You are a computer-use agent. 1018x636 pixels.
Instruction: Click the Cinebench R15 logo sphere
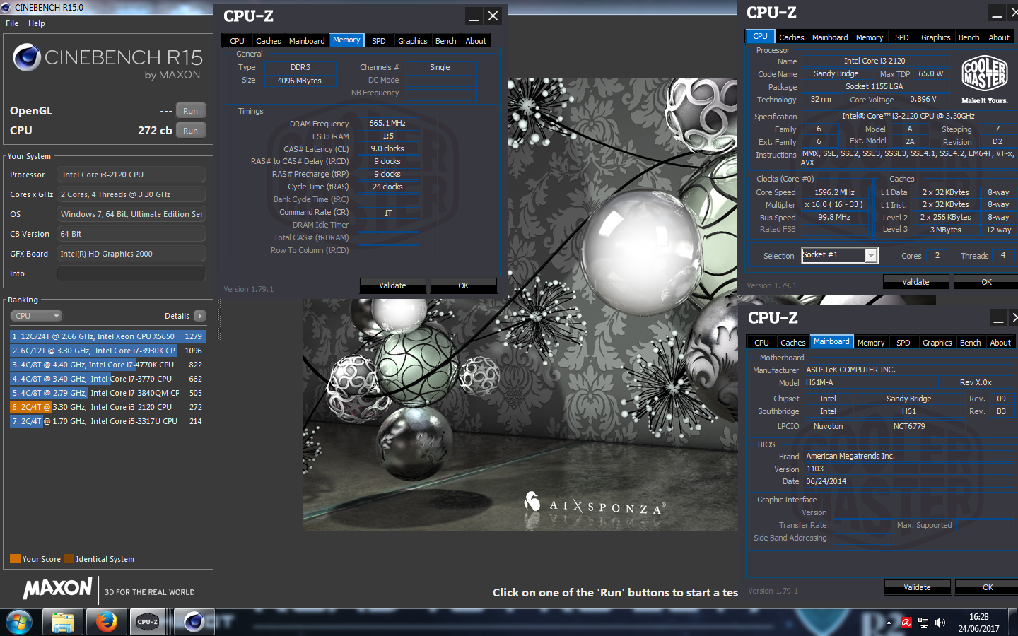27,57
